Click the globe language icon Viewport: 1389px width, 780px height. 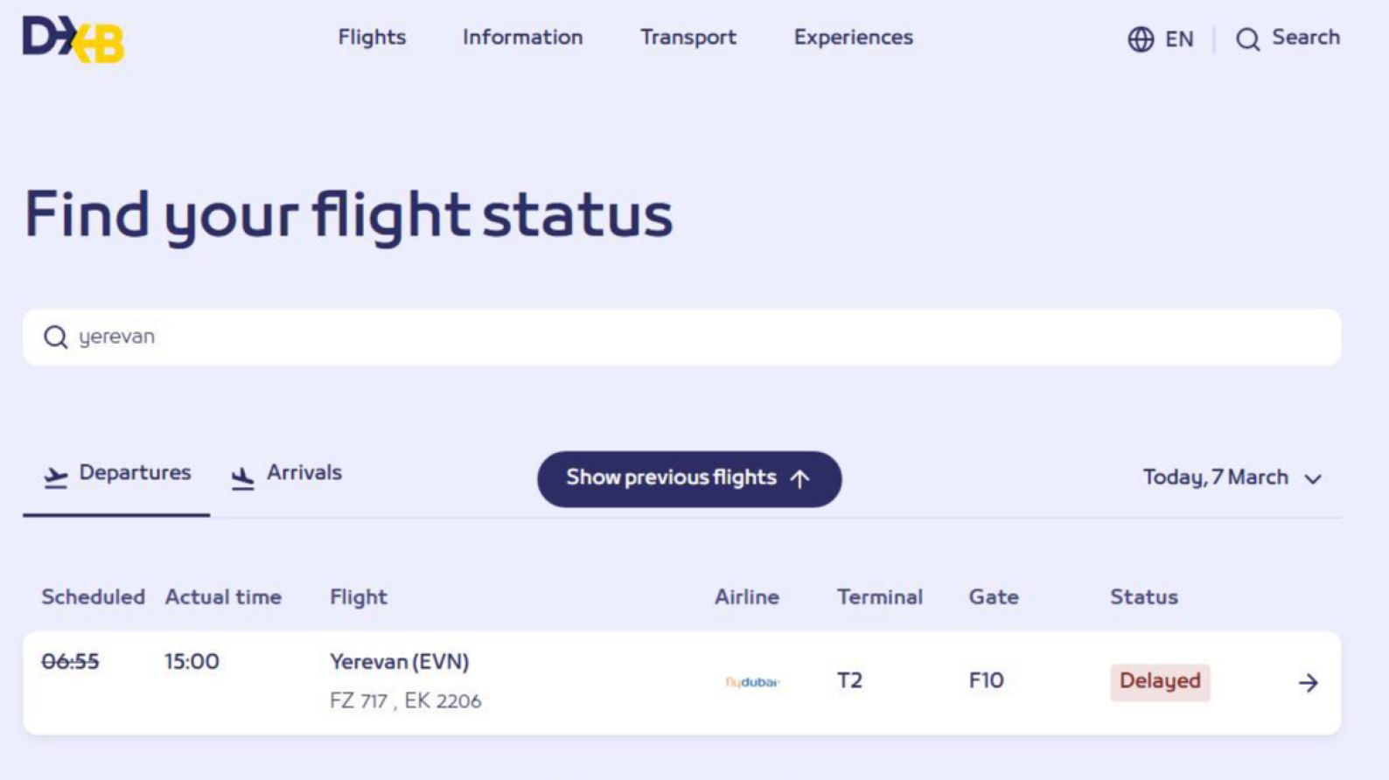click(1140, 39)
